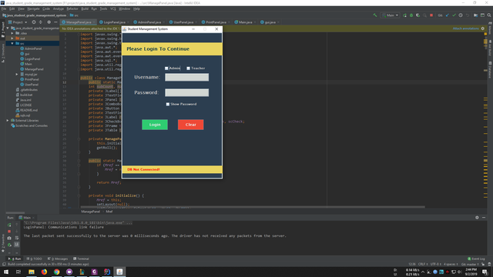The image size is (493, 277).
Task: Open the Maven side tool window
Action: point(490,29)
